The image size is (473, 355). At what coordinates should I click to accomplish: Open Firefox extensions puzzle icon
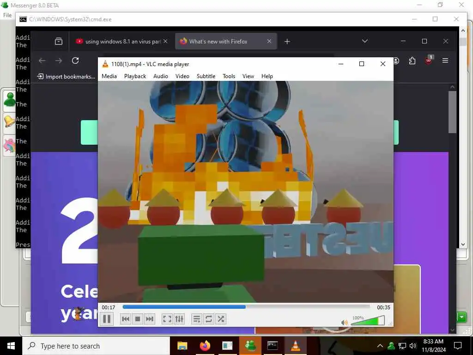(412, 61)
